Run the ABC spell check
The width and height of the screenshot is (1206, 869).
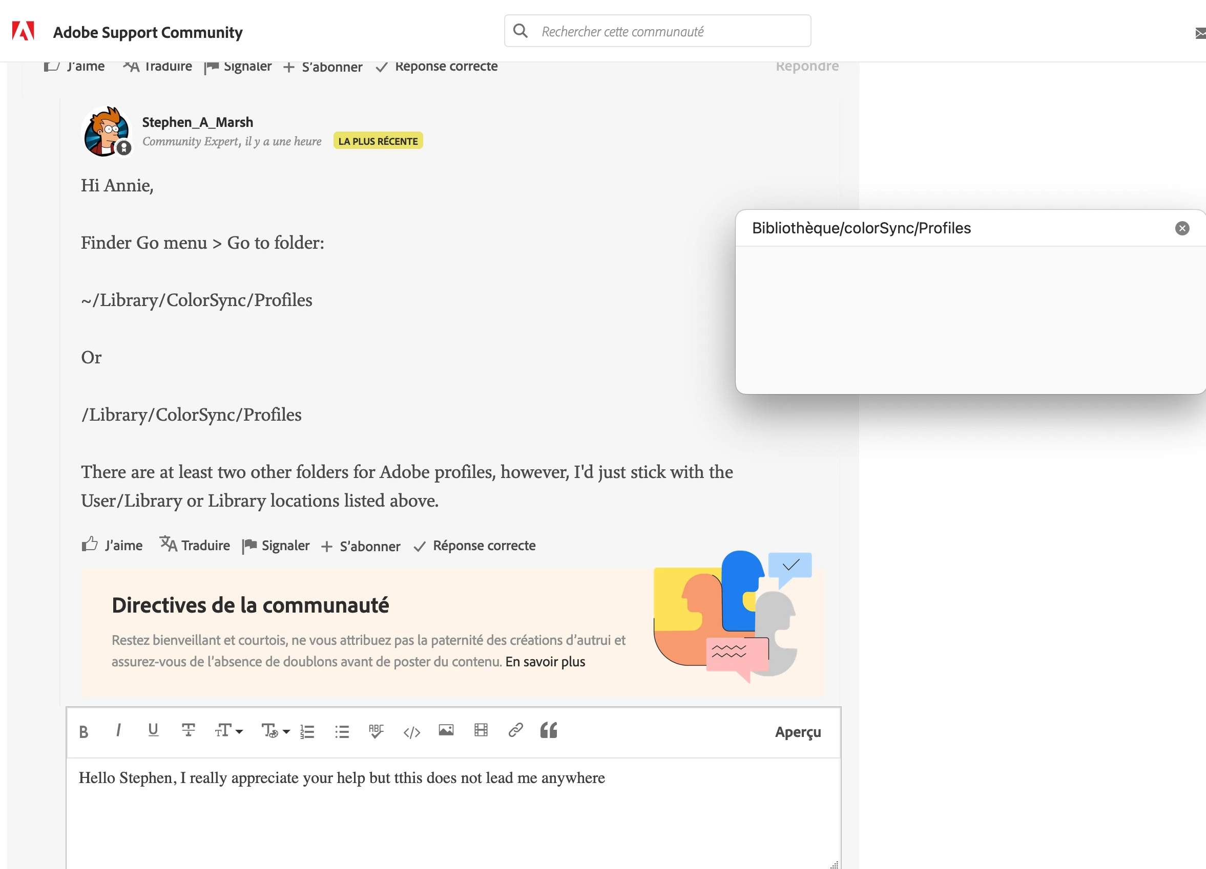(376, 731)
